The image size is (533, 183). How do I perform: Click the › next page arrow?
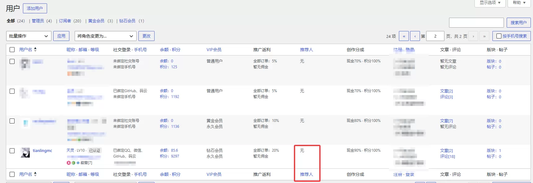(473, 36)
